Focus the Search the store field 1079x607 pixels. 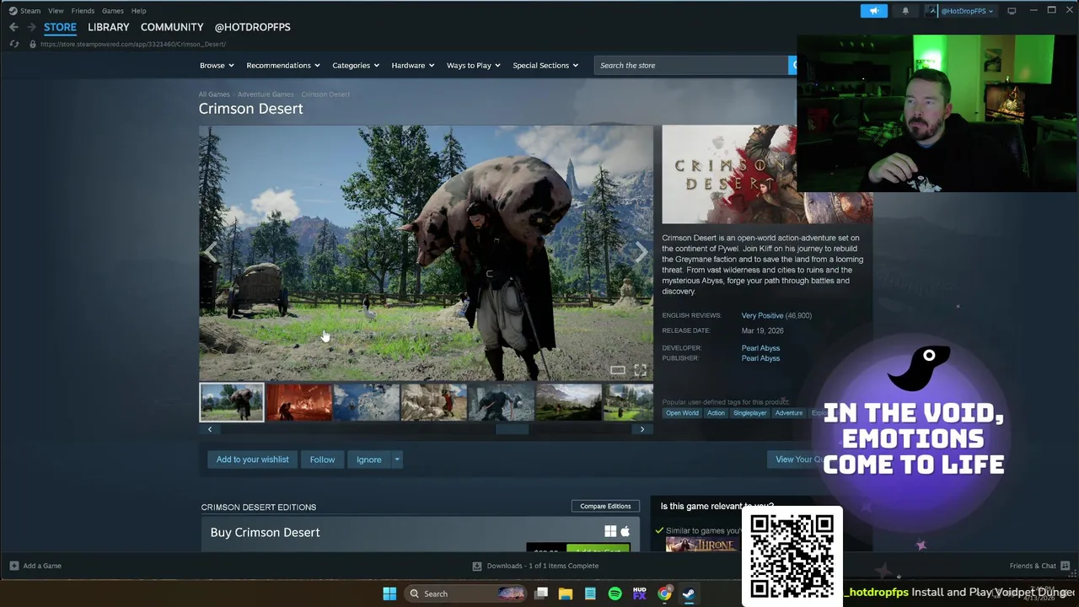pyautogui.click(x=691, y=65)
